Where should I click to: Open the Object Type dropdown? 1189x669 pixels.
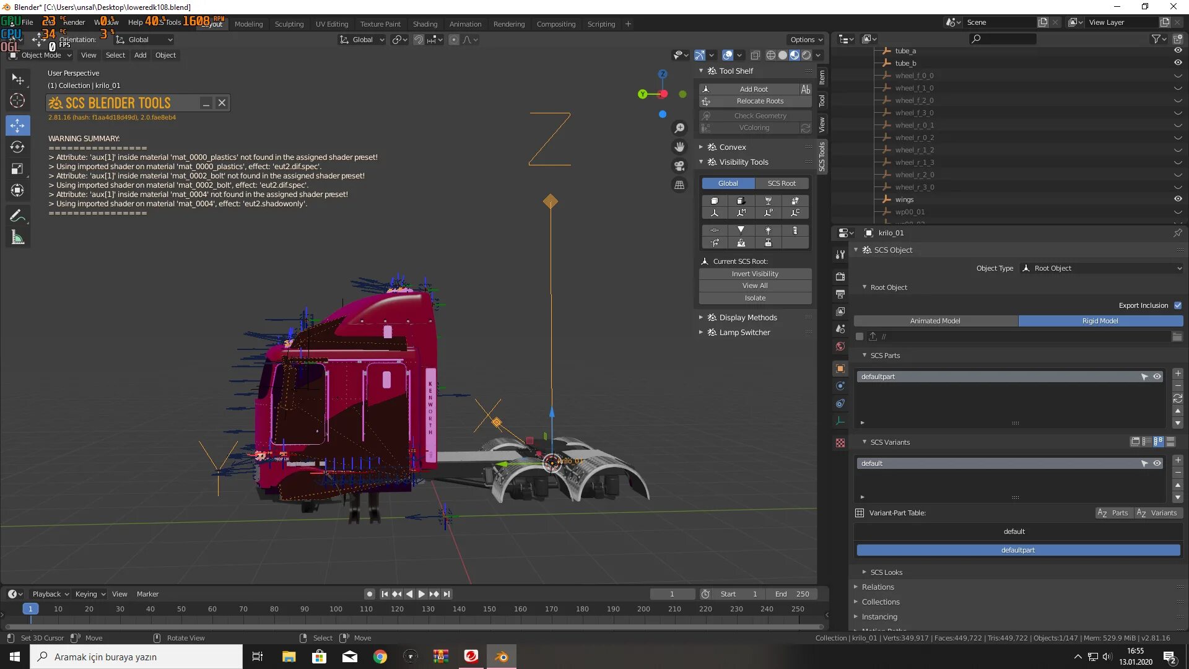click(1101, 268)
